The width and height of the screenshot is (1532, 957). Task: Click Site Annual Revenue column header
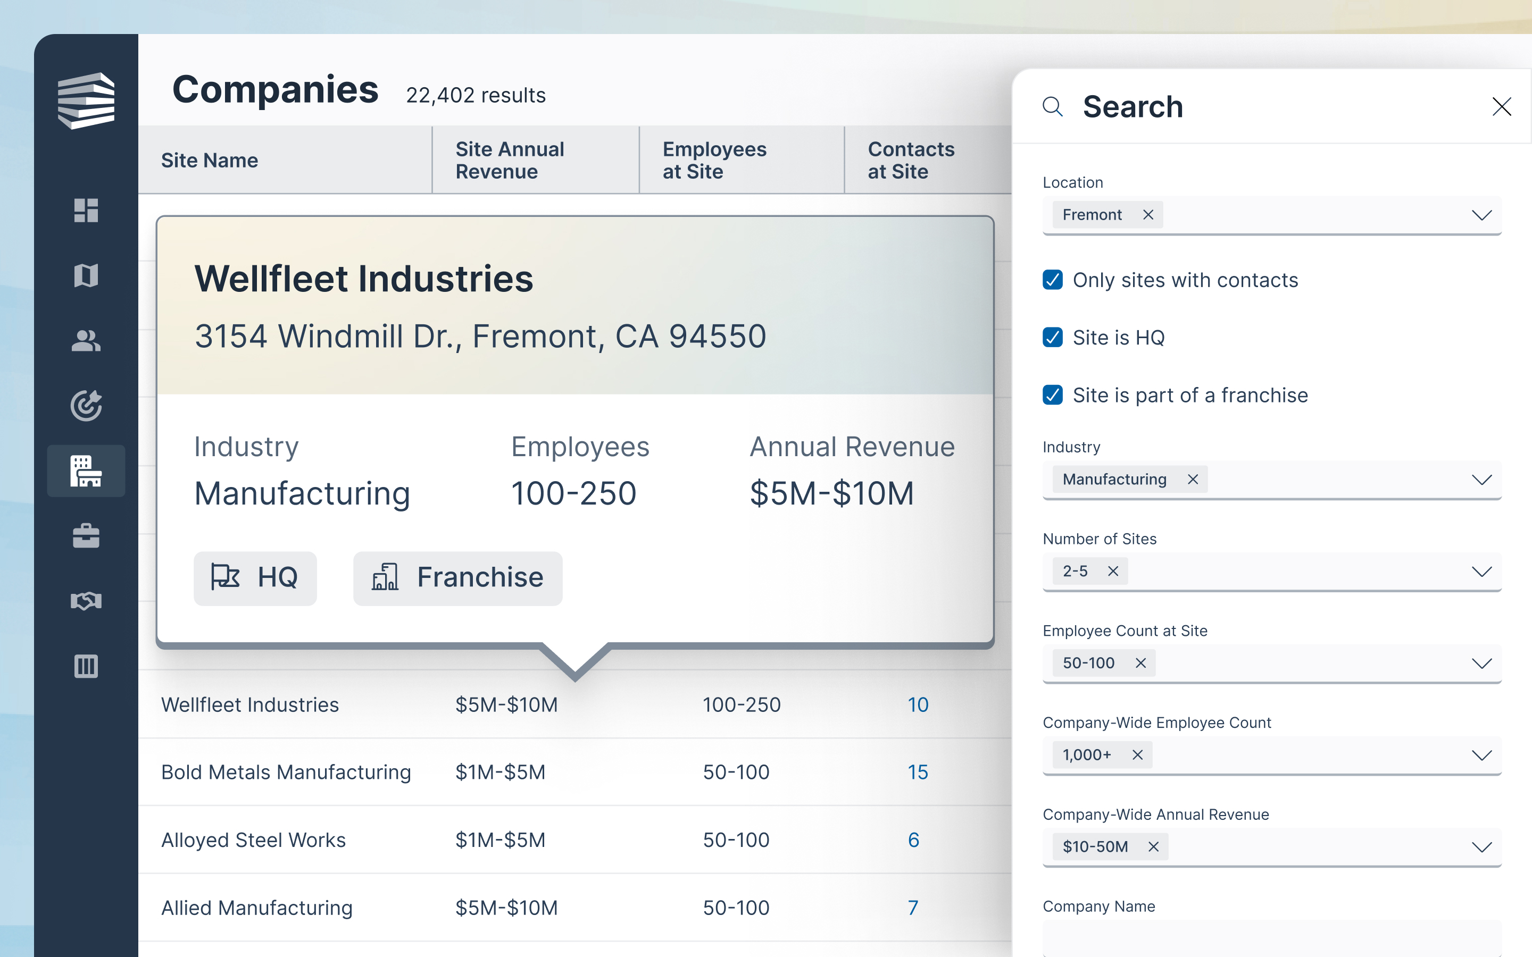tap(510, 161)
